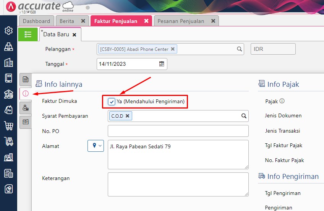Click the Pelanggan customer input field
The width and height of the screenshot is (324, 211).
point(170,49)
